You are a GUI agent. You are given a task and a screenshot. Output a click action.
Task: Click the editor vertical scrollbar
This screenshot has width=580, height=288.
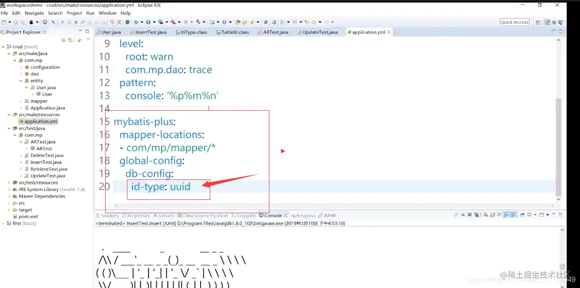558,146
